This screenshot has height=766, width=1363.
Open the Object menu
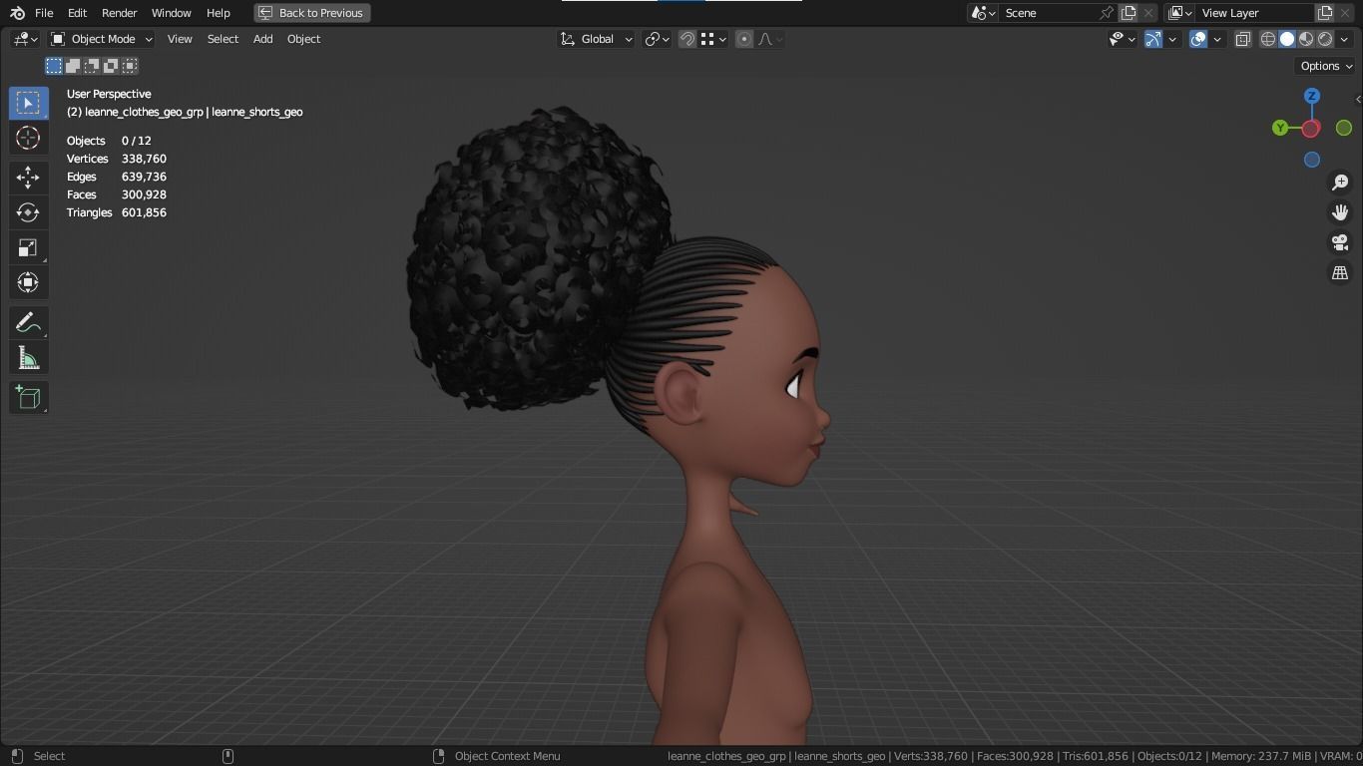(x=303, y=39)
